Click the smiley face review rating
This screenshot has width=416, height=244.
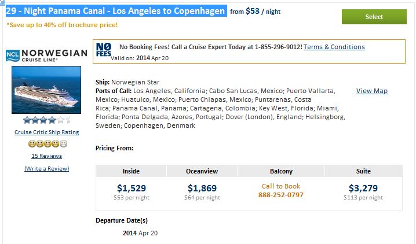point(48,144)
